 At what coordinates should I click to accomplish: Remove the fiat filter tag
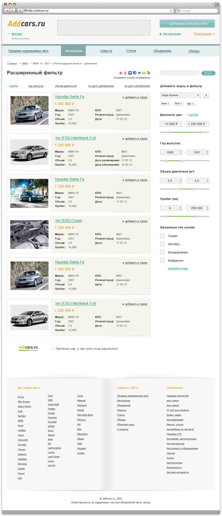[x=193, y=104]
